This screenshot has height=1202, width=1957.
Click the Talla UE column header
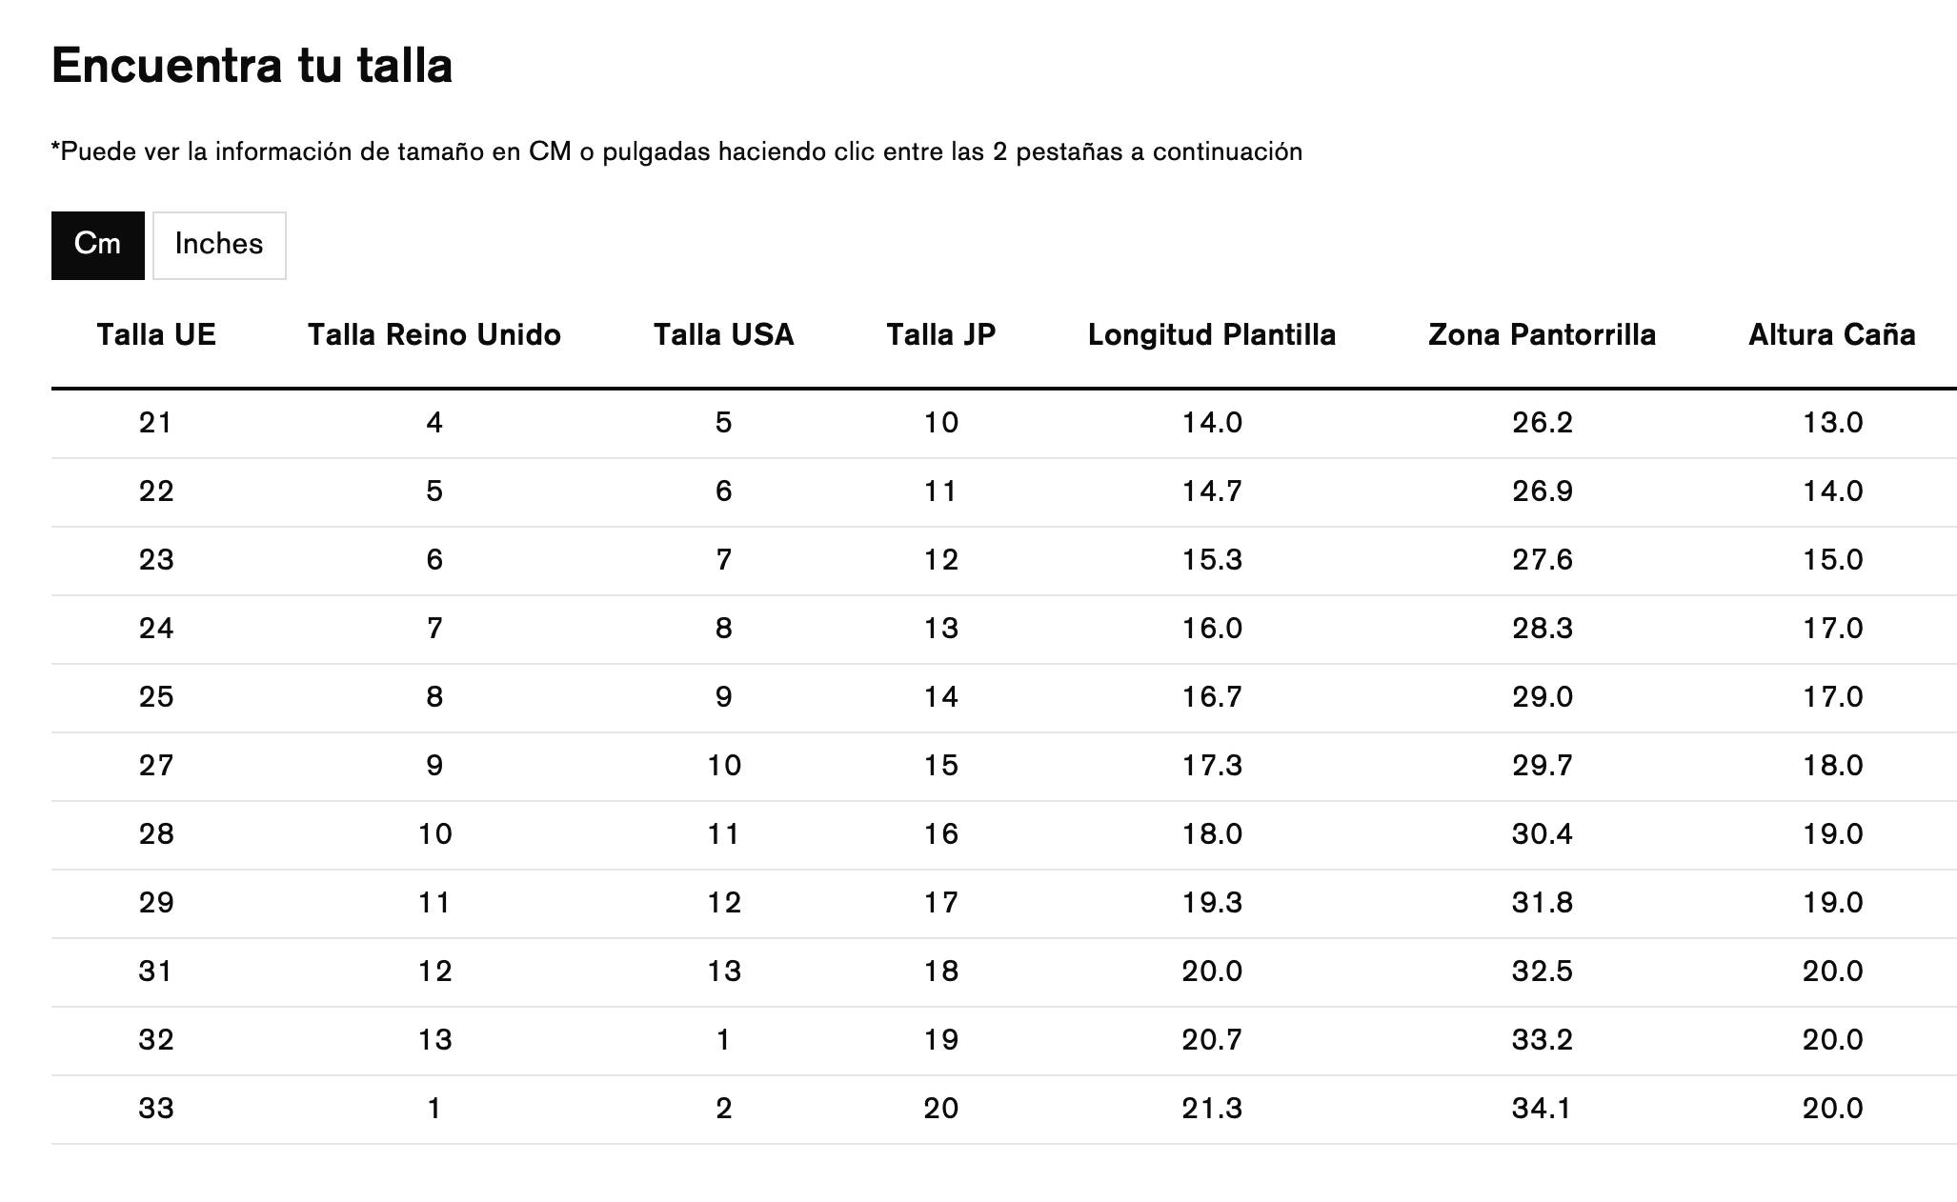point(156,335)
